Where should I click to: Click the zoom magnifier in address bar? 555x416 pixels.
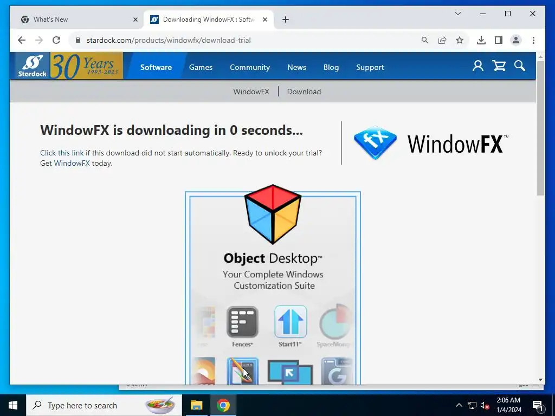(425, 40)
